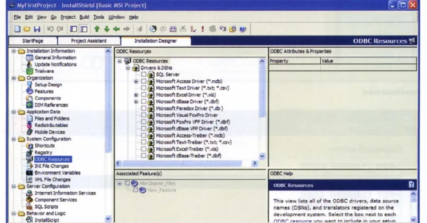Click scroll-down arrow in left view tree
Screen dimensions: 427x223
click(x=108, y=218)
